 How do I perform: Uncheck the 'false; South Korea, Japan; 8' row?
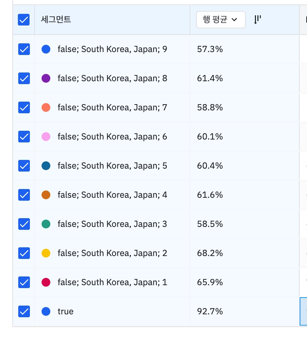tap(24, 78)
